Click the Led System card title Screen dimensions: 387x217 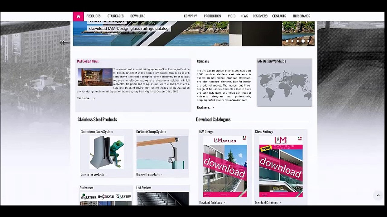coord(144,188)
